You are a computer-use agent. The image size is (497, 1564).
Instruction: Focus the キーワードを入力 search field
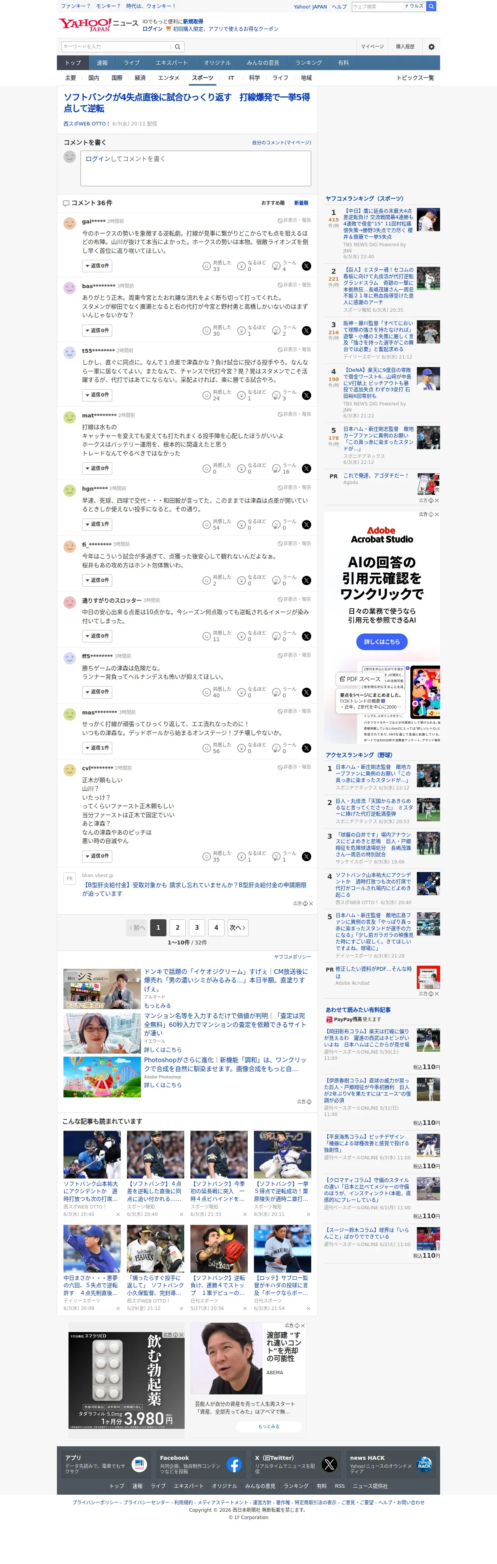(116, 47)
